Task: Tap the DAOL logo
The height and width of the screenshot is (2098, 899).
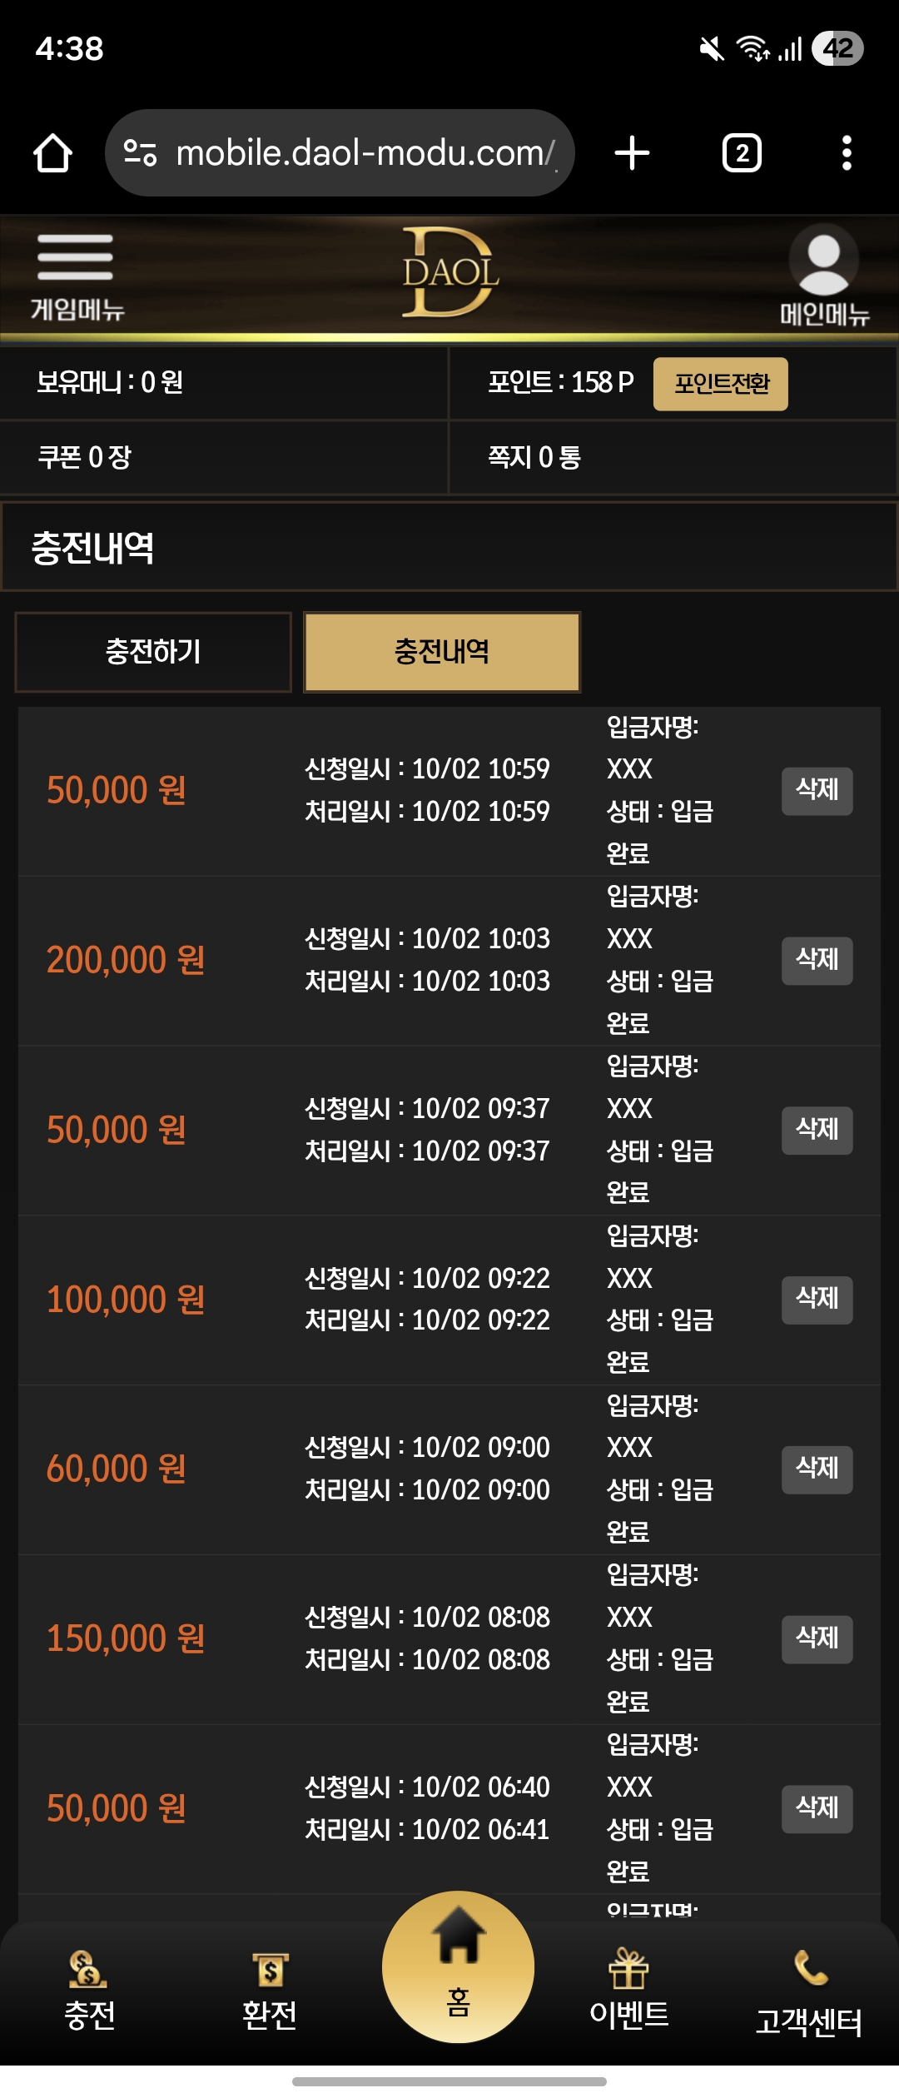Action: coord(449,273)
